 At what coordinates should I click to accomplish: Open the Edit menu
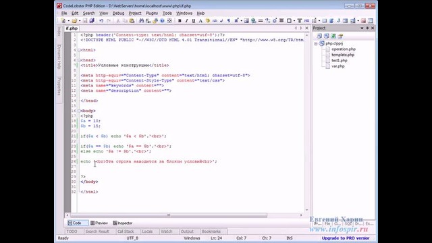pyautogui.click(x=75, y=13)
